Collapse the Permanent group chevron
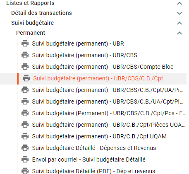189x174 pixels. pyautogui.click(x=179, y=33)
